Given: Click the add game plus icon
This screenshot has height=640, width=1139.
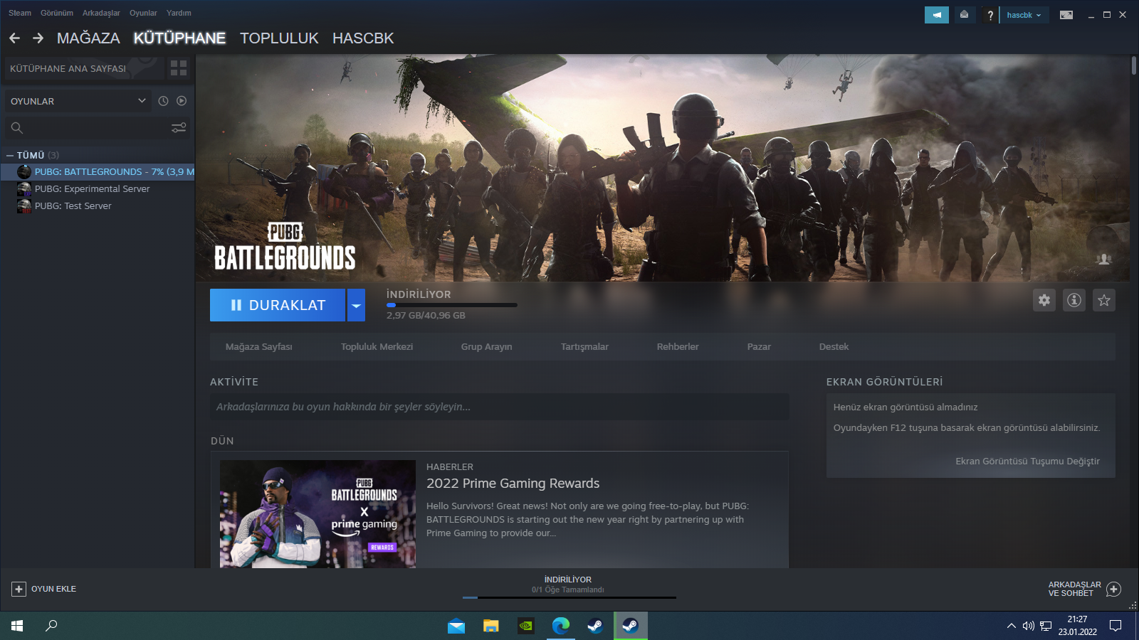Looking at the screenshot, I should [x=19, y=589].
